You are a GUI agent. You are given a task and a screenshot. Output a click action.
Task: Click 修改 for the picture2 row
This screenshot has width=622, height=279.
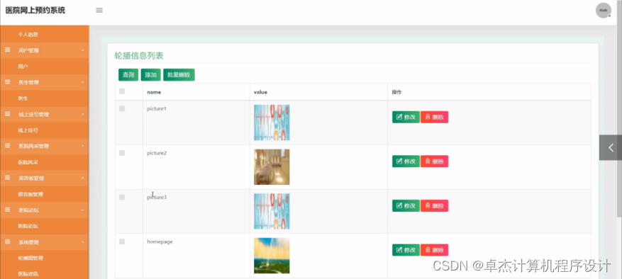tap(406, 161)
